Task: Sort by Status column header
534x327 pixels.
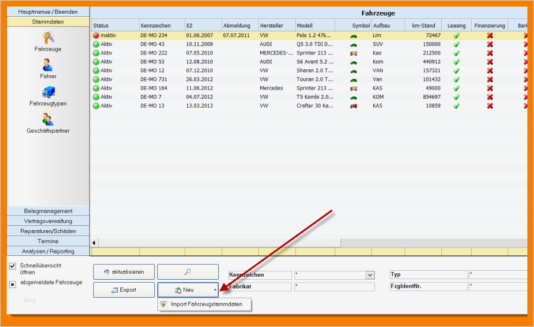Action: click(115, 26)
